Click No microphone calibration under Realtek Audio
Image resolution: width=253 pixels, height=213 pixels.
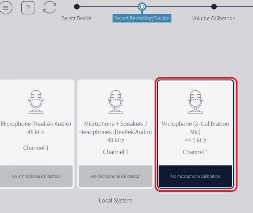pyautogui.click(x=36, y=176)
